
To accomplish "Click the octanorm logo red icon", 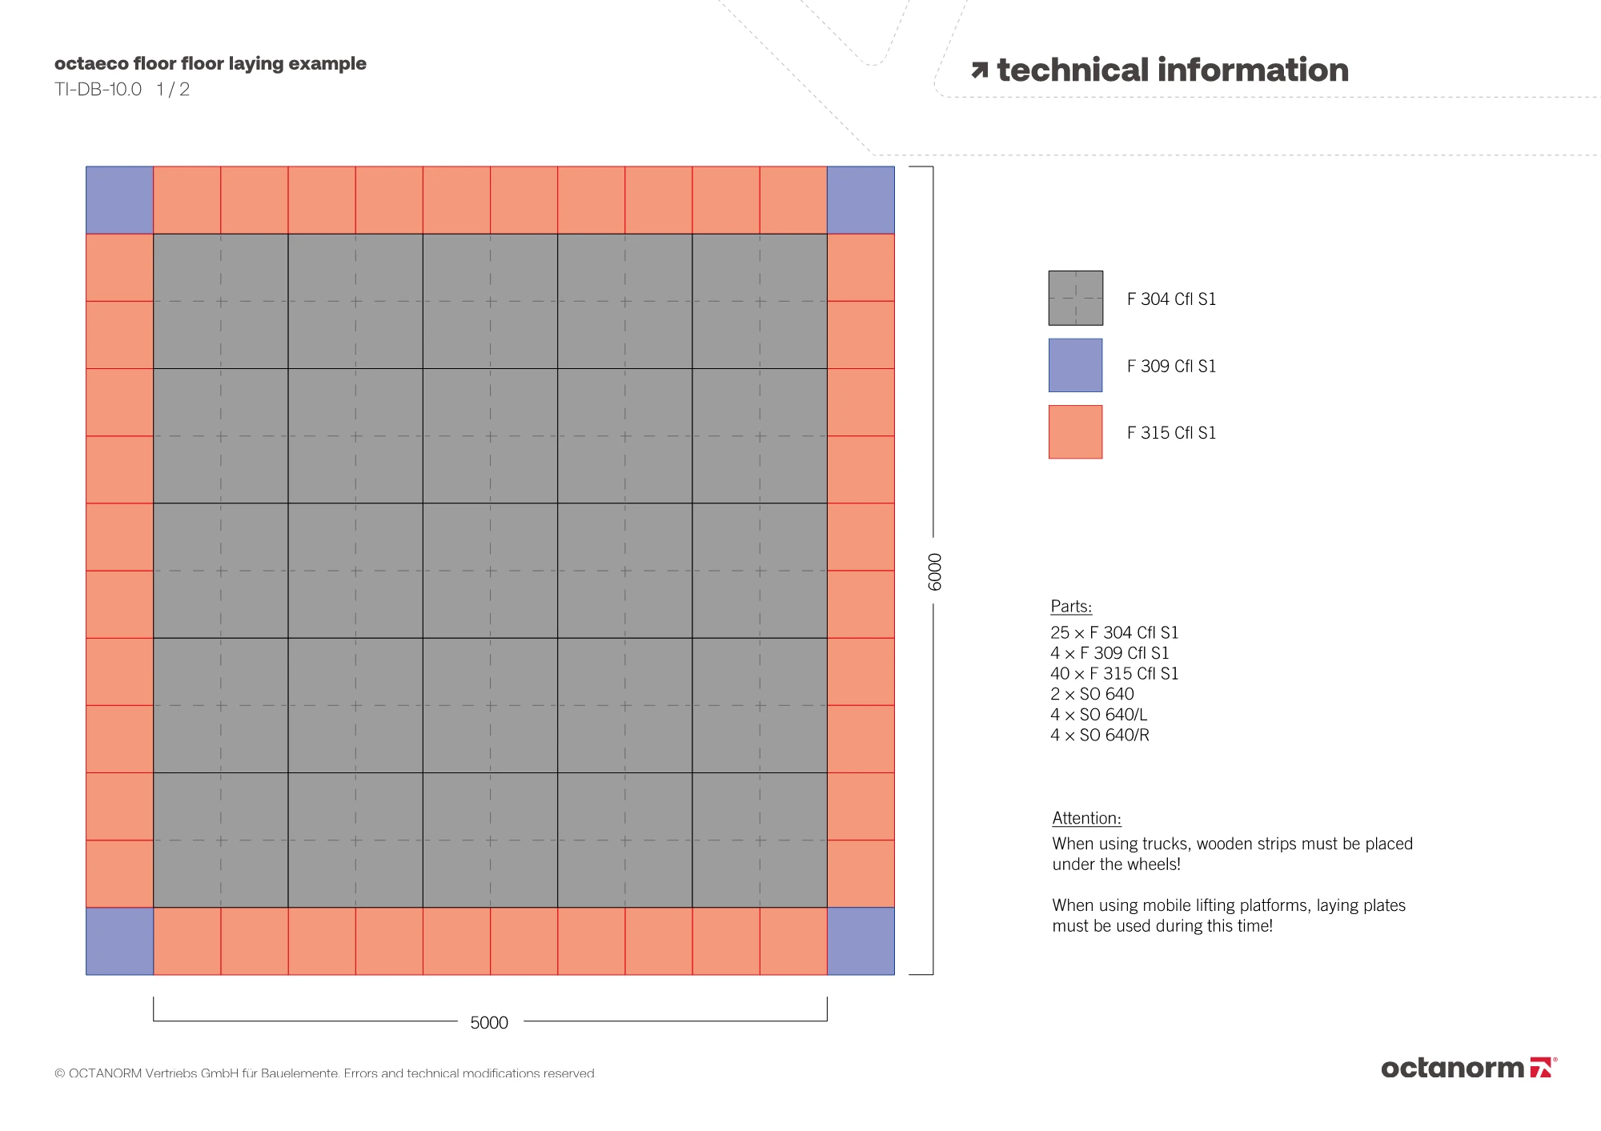I will tap(1541, 1068).
